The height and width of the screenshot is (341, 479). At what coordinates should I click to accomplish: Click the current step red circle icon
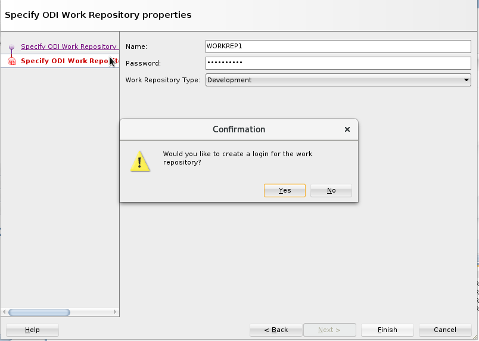pyautogui.click(x=11, y=61)
